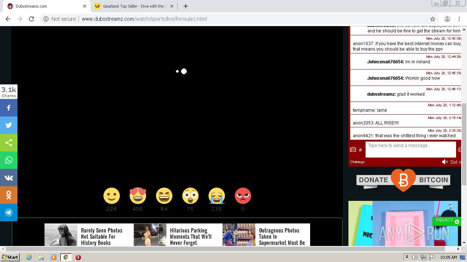The image size is (467, 262).
Task: Click the Chatango link
Action: (358, 162)
